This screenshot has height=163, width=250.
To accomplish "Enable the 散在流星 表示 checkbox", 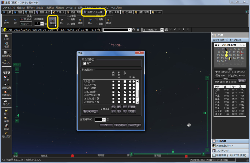I will tap(84, 64).
